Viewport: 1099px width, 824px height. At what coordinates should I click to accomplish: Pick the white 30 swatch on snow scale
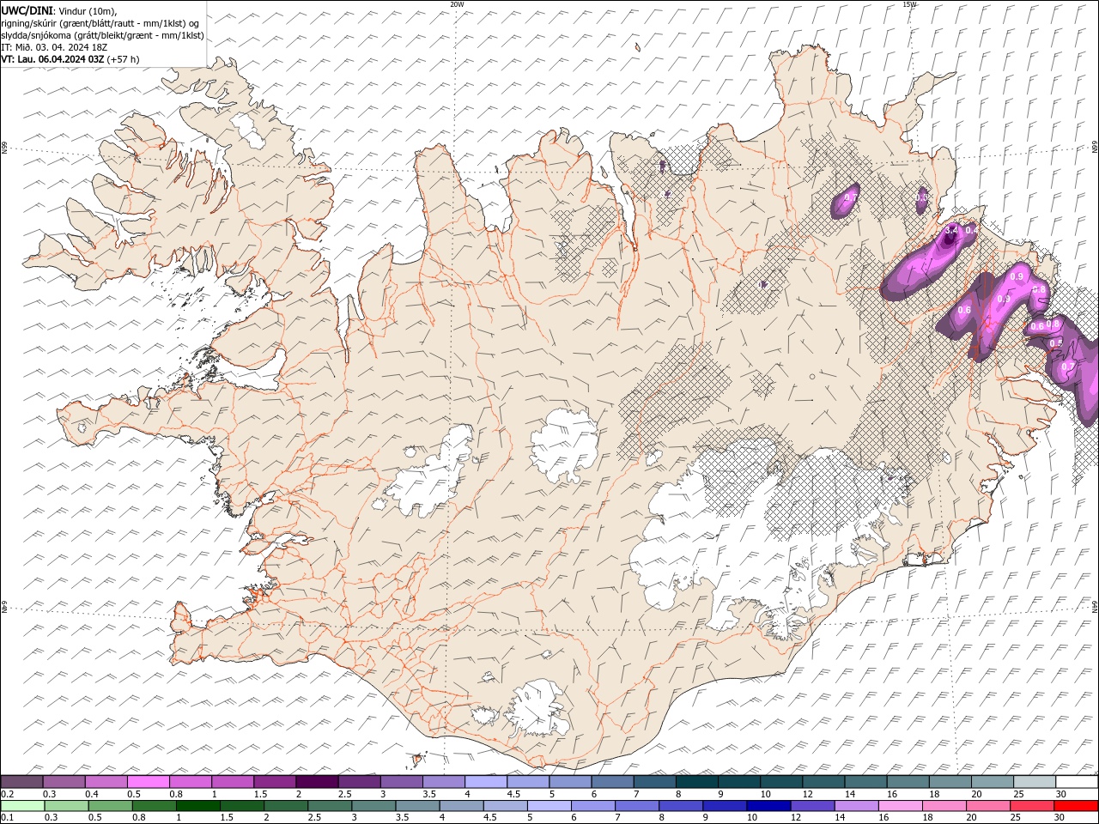[1077, 782]
